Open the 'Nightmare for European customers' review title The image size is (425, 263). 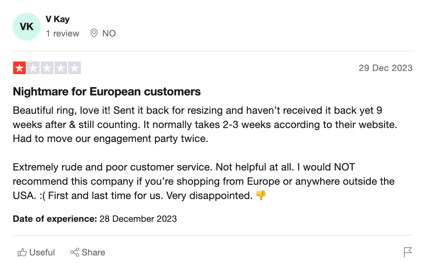pos(107,91)
